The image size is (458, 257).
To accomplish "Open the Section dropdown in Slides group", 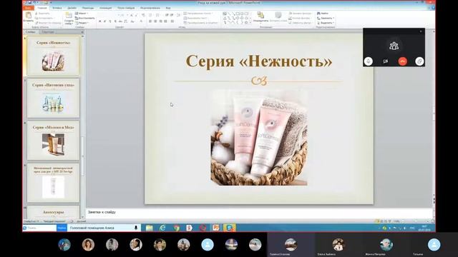I will click(82, 23).
